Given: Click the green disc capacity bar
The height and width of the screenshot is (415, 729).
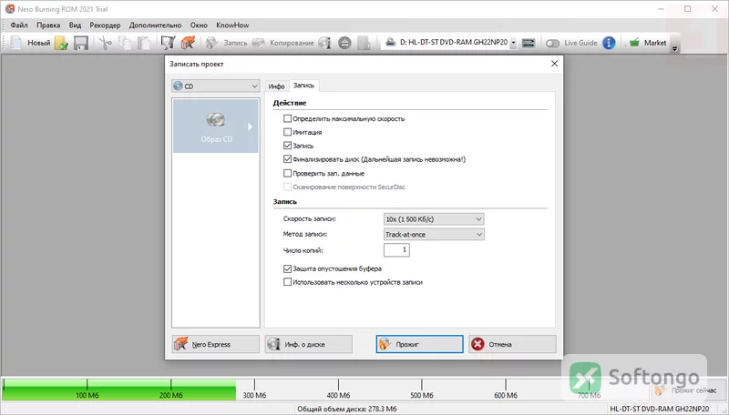Looking at the screenshot, I should coord(119,390).
